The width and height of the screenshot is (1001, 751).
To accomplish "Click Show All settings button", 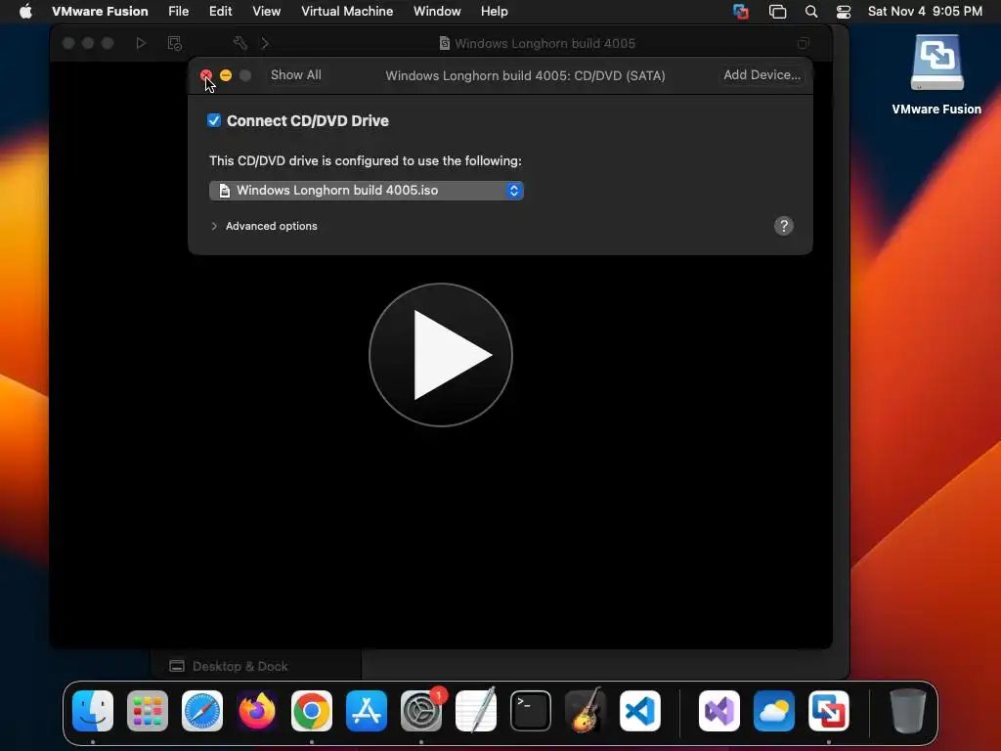I will tap(295, 74).
